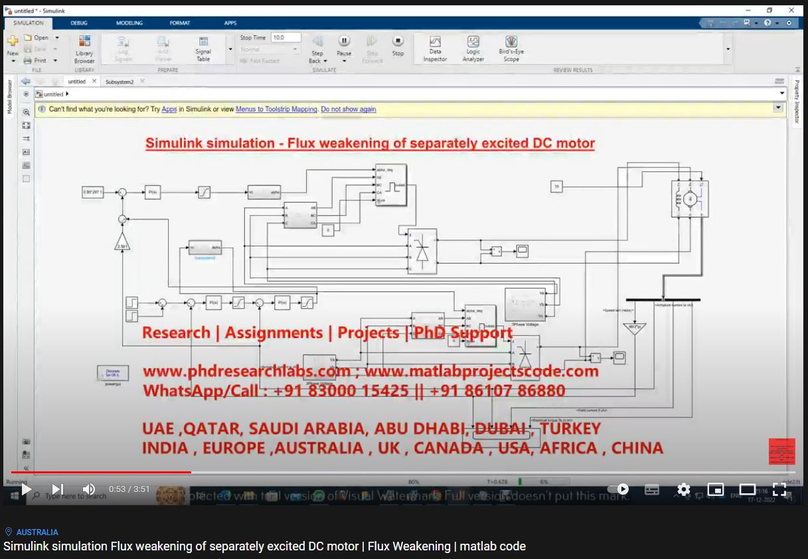Click the Stop Time input field
Viewport: 808px width, 559px height.
pyautogui.click(x=286, y=38)
